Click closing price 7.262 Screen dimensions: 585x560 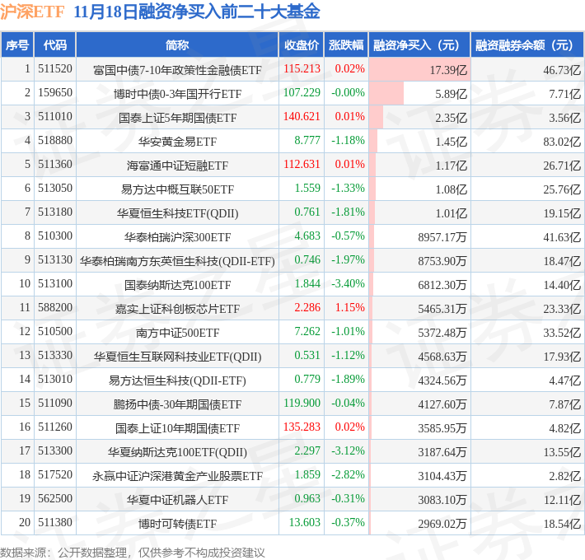click(307, 331)
